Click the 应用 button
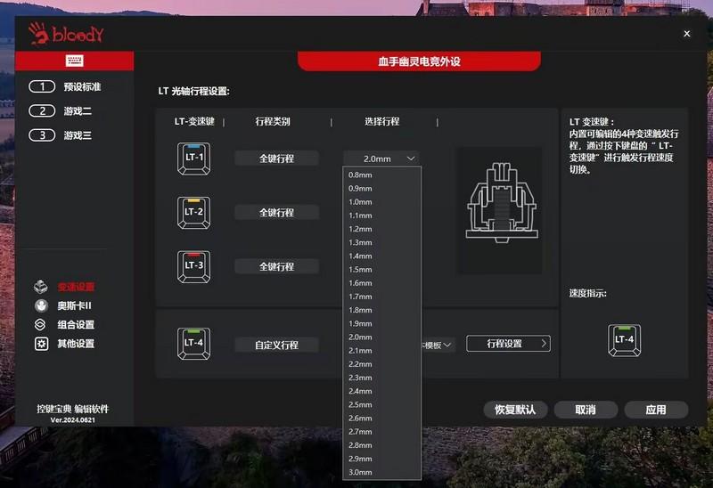The height and width of the screenshot is (488, 713). click(x=656, y=410)
